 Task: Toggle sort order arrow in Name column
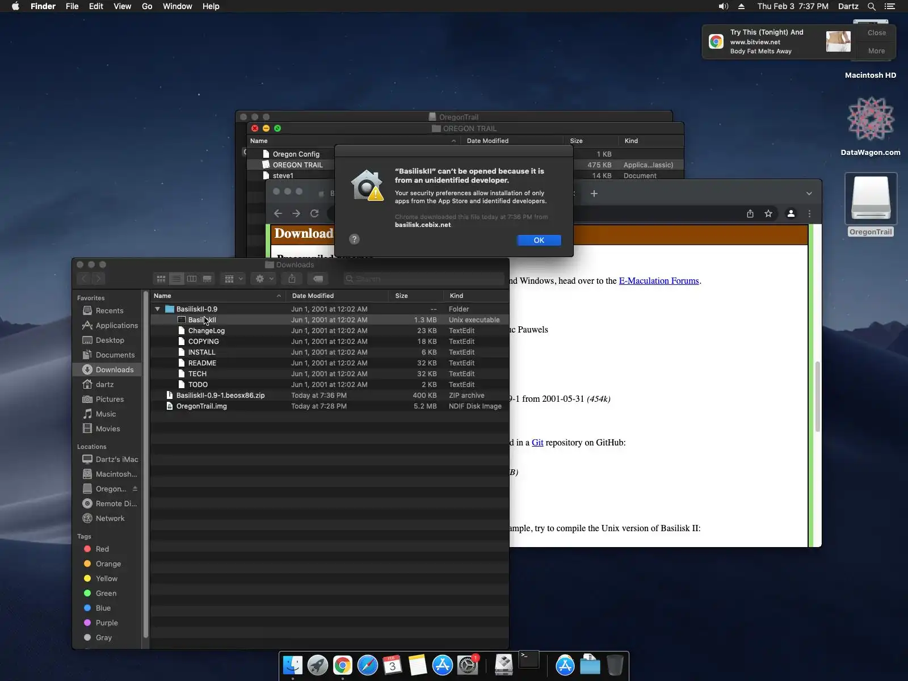[x=279, y=296]
